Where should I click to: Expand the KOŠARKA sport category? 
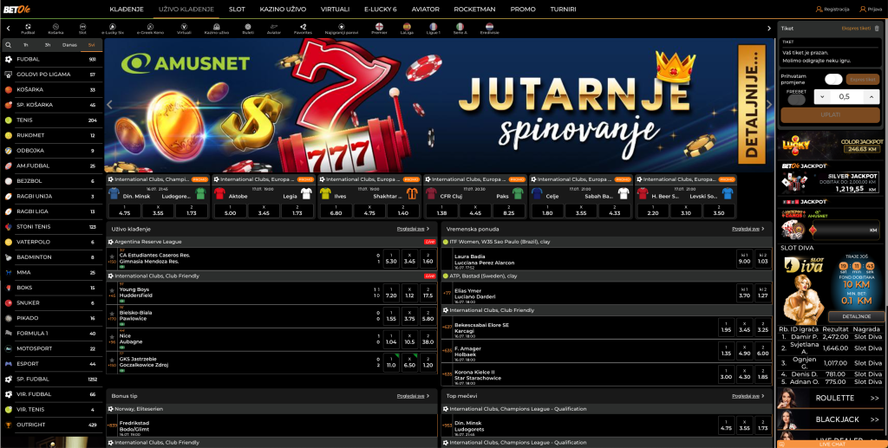tap(52, 90)
